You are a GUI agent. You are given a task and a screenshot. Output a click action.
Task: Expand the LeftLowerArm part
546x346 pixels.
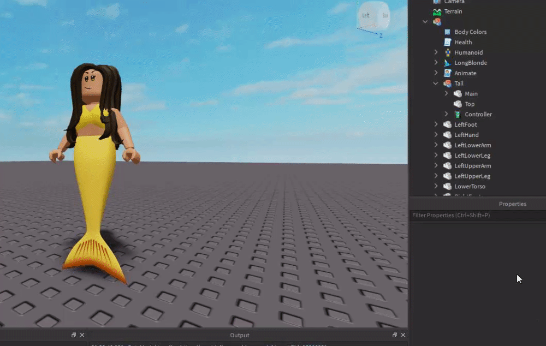[436, 145]
